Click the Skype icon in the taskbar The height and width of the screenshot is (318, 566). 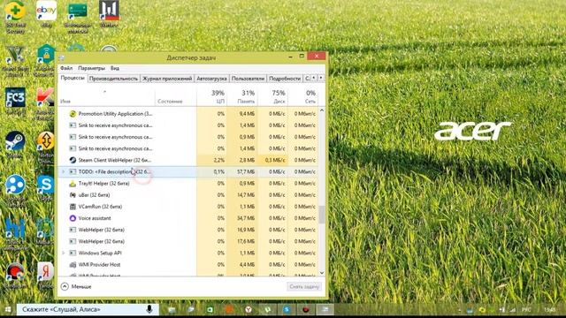(x=287, y=309)
